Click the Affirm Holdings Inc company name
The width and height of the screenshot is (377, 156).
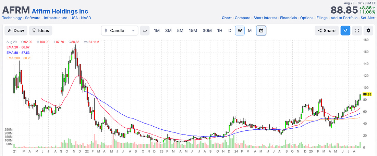pos(60,11)
